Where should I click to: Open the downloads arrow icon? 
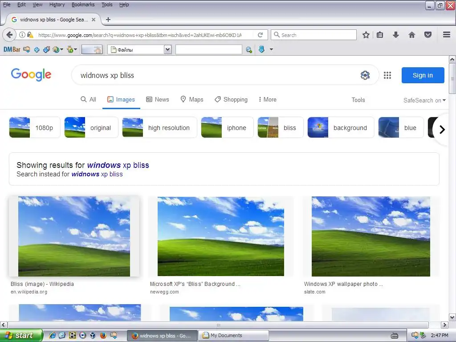pos(395,35)
